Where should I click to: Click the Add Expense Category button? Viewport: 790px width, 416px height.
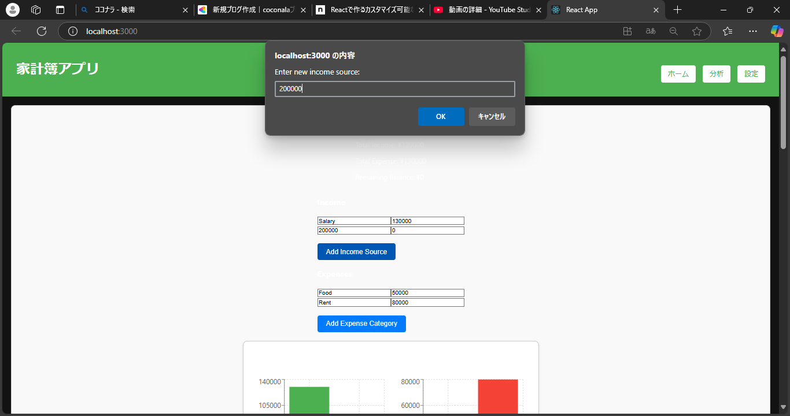coord(361,324)
